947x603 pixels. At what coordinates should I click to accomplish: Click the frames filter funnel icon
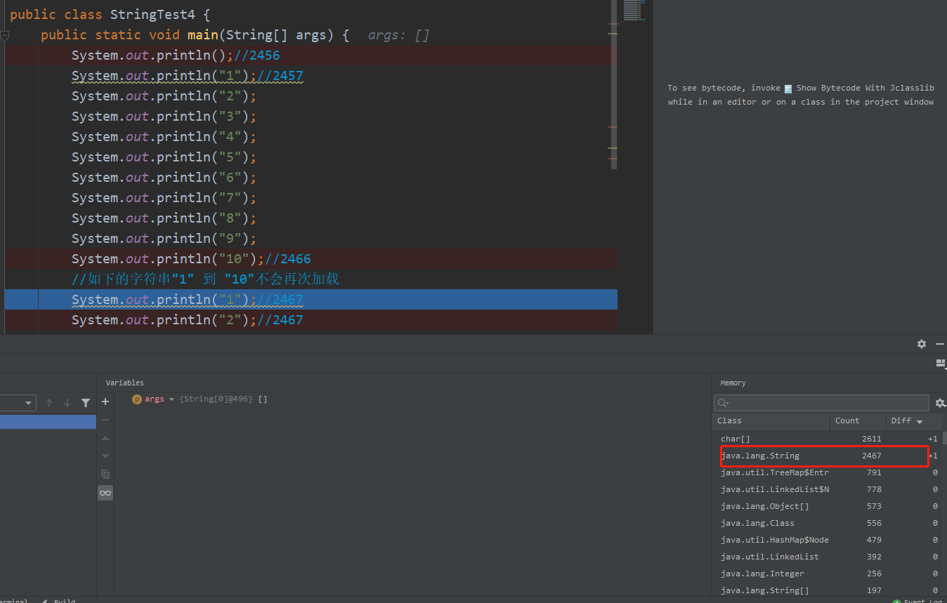(86, 403)
